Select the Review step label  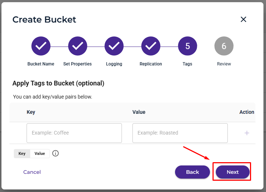[x=224, y=64]
